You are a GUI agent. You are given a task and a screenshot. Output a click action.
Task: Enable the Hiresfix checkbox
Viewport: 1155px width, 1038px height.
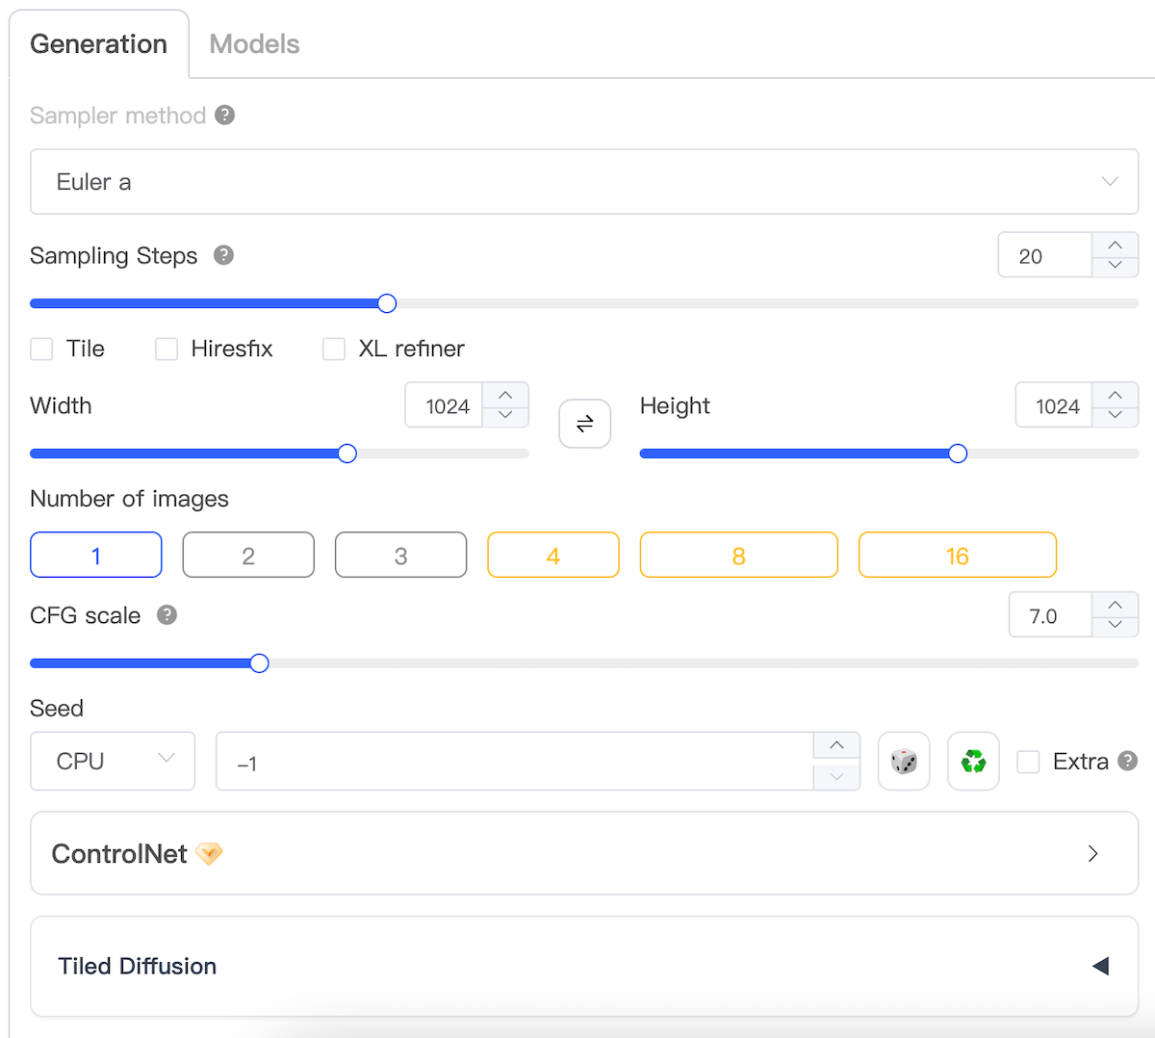pos(166,349)
